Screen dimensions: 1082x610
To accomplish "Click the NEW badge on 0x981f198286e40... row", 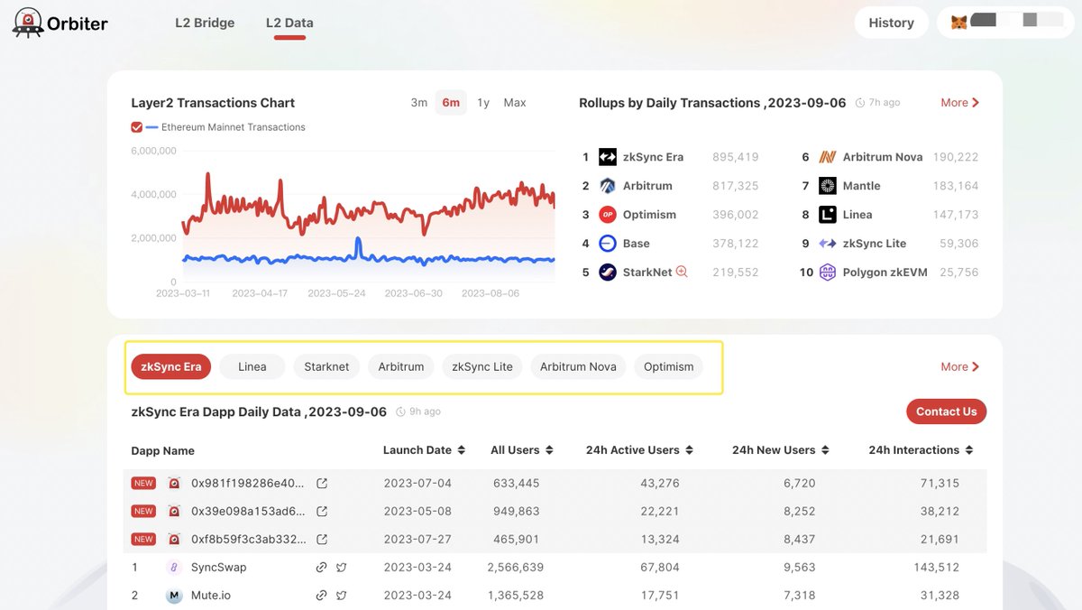I will [x=143, y=483].
